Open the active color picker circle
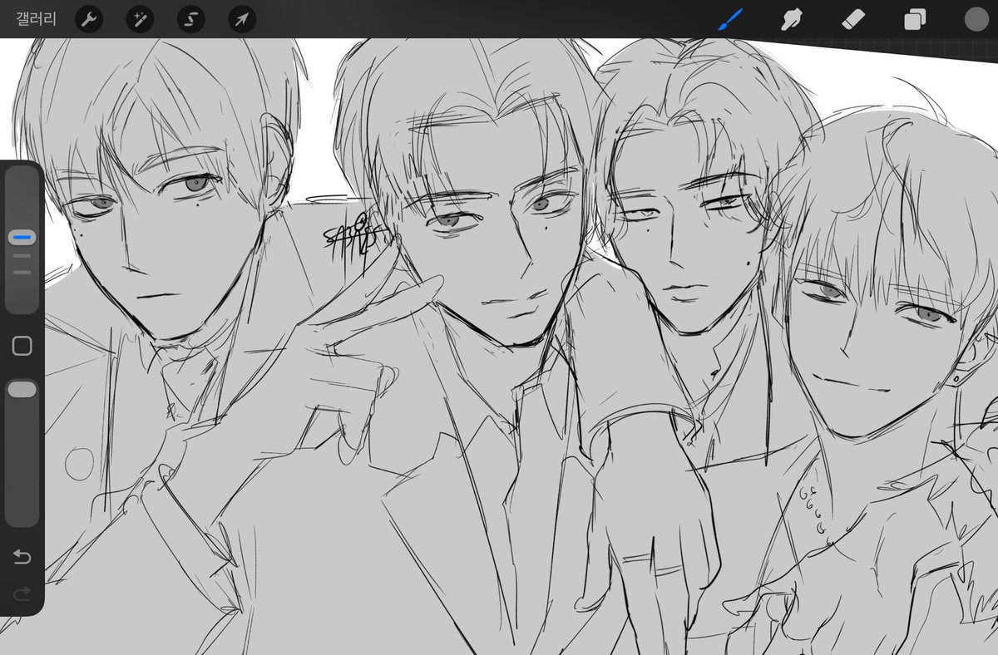 click(976, 19)
